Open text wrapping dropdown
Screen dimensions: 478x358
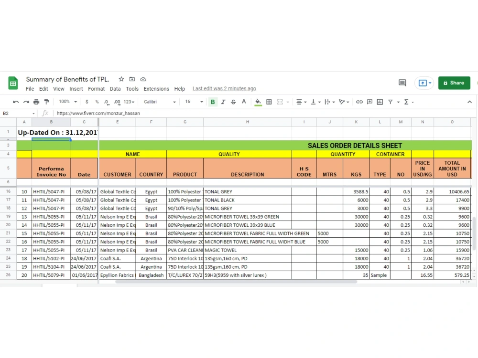coord(329,102)
